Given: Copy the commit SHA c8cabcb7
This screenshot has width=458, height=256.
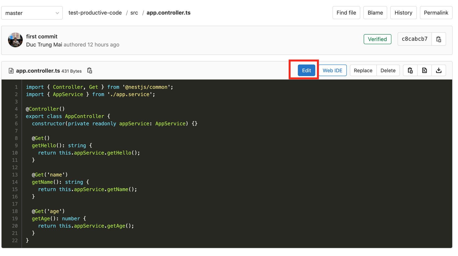Looking at the screenshot, I should click(x=439, y=39).
